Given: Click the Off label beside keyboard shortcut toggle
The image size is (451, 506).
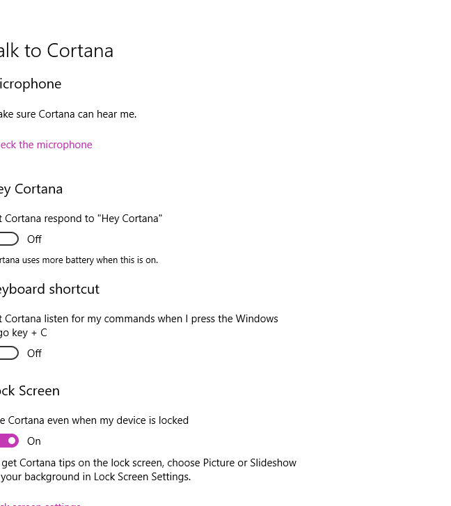Looking at the screenshot, I should coord(34,354).
